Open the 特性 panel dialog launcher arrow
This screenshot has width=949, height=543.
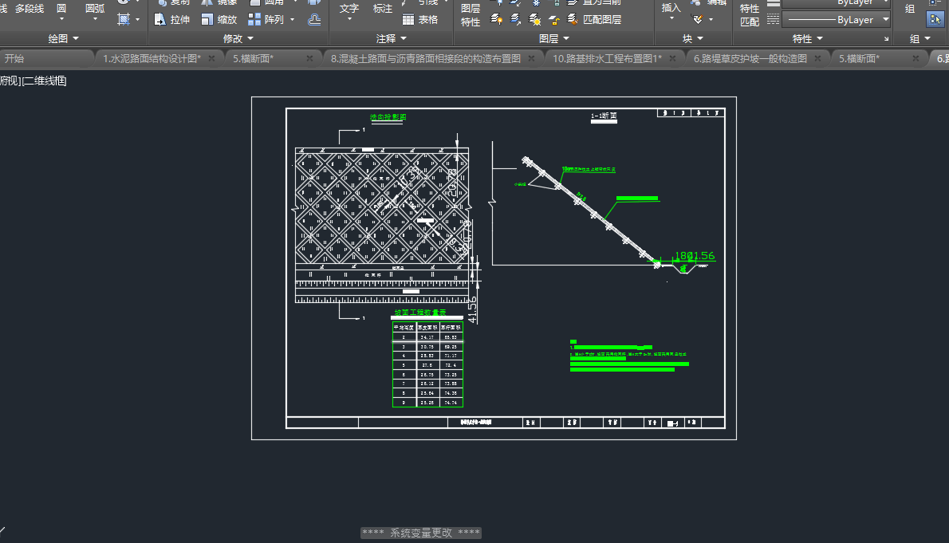(886, 39)
